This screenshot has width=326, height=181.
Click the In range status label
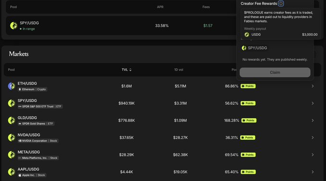pos(27,29)
